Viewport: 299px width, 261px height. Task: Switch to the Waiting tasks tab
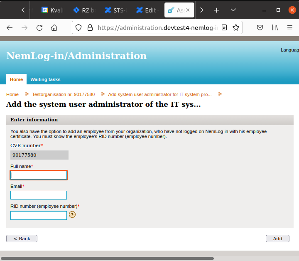point(45,79)
